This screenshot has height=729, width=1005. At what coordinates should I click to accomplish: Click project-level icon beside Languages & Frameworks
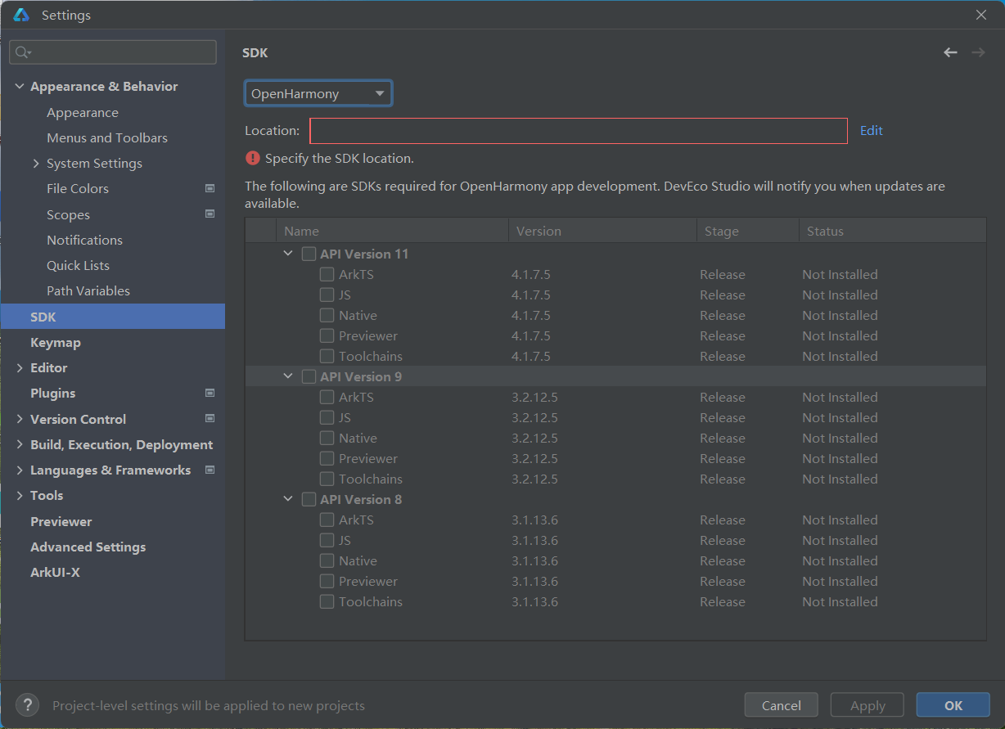tap(210, 470)
